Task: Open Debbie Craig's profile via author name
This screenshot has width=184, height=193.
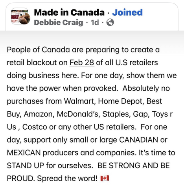Action: [59, 22]
